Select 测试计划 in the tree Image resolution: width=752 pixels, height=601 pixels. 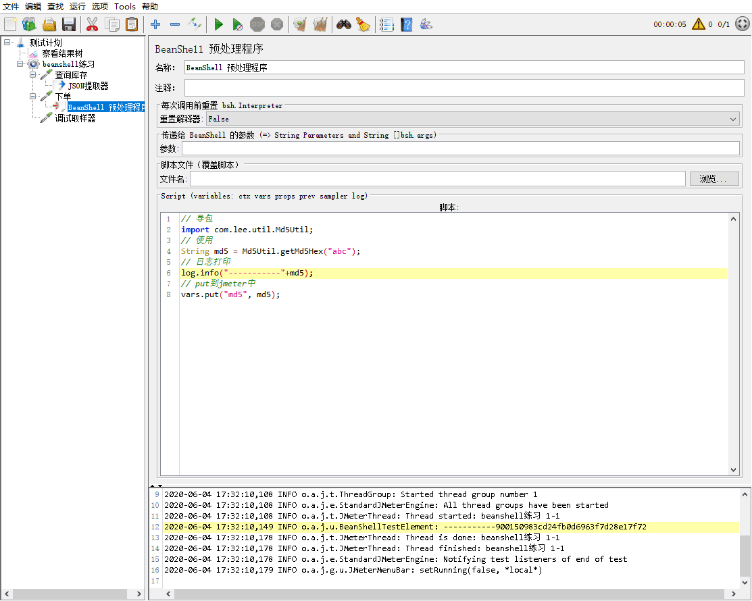45,43
